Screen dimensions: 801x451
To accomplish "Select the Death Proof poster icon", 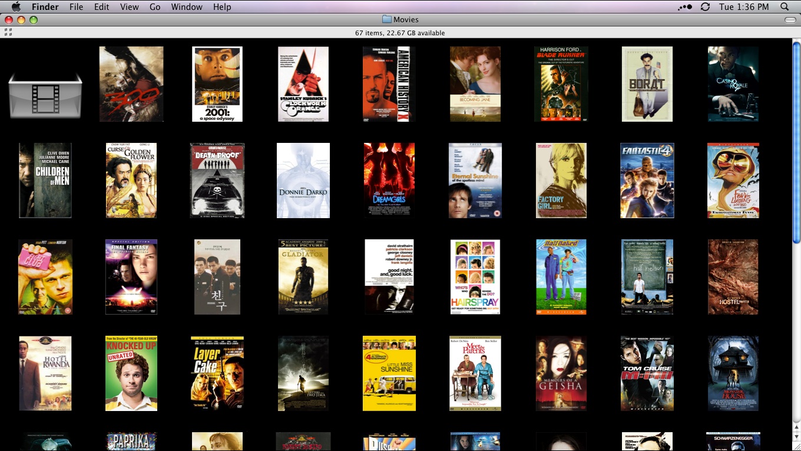I will (217, 181).
